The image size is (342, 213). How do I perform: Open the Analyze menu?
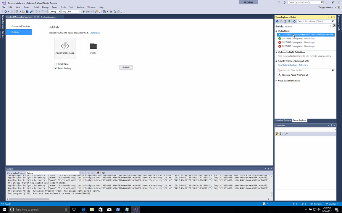[x=80, y=7]
